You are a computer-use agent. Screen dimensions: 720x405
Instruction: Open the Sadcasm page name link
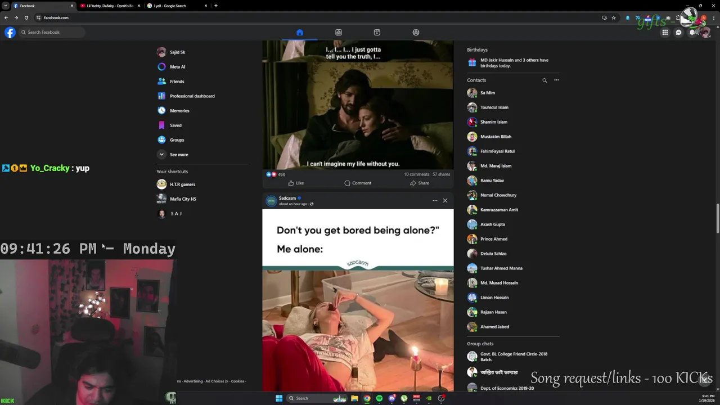(x=287, y=198)
